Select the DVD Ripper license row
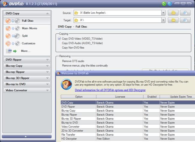The image size is (195, 142). click(x=128, y=107)
